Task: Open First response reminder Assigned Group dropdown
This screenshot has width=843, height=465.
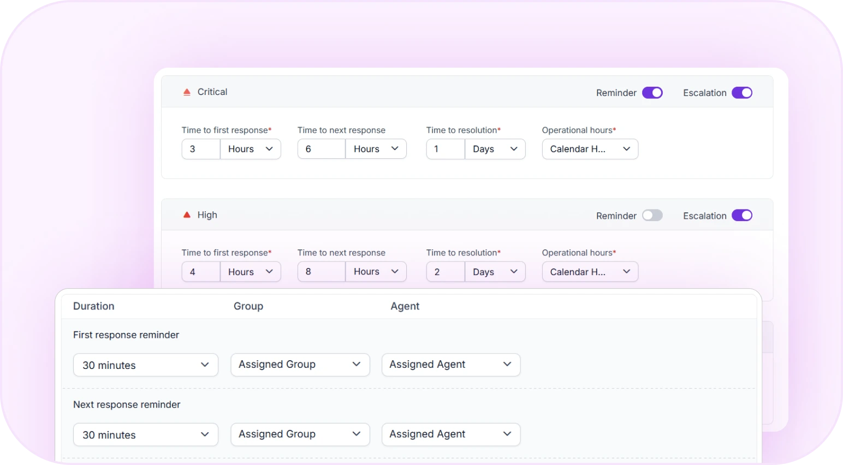Action: (x=300, y=365)
